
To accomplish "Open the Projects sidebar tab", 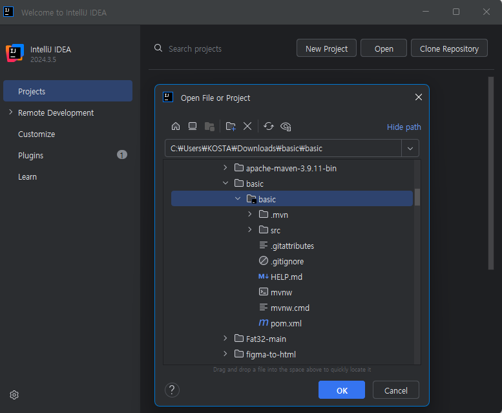I will pos(68,91).
